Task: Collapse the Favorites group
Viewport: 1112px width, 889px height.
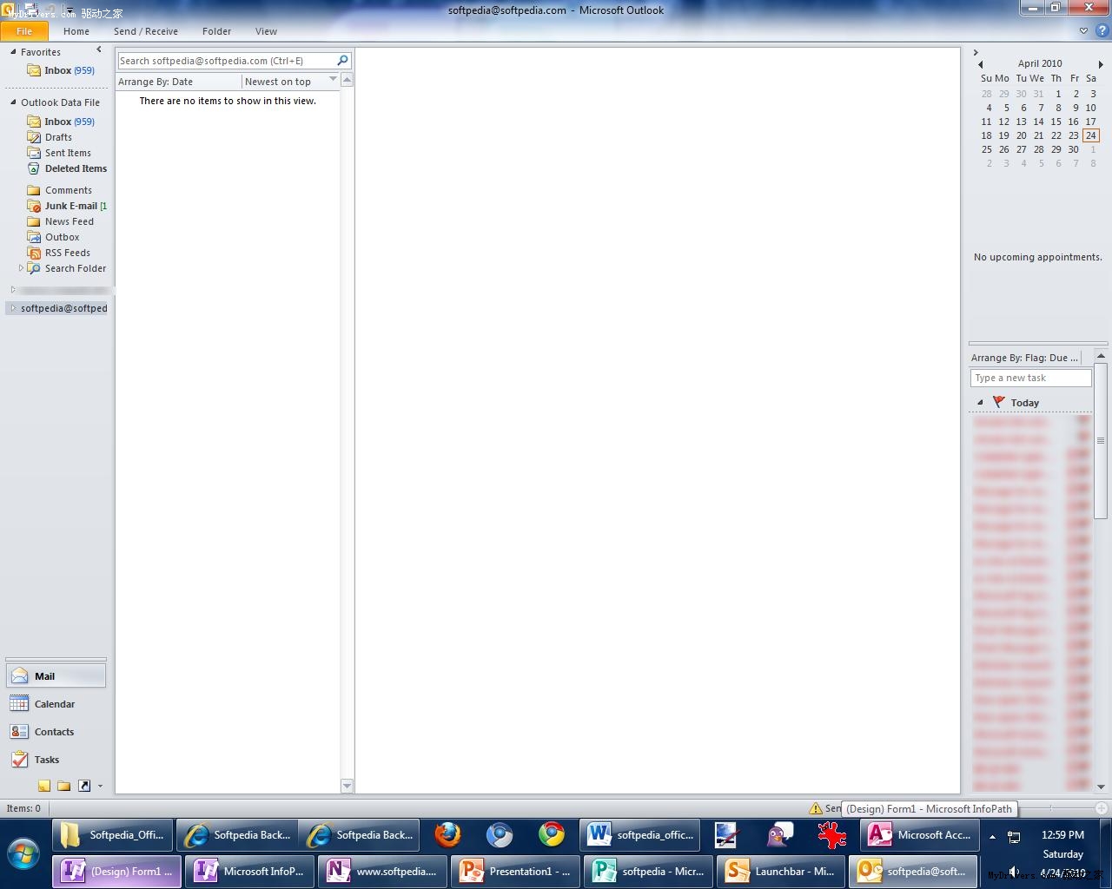Action: tap(13, 52)
